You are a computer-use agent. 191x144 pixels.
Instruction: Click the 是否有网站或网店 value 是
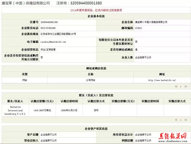tap(136, 50)
